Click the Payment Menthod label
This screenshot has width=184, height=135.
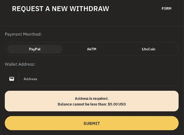point(23,34)
